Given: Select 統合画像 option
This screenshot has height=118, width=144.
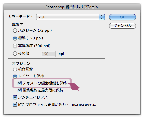Looking at the screenshot, I should point(15,69).
